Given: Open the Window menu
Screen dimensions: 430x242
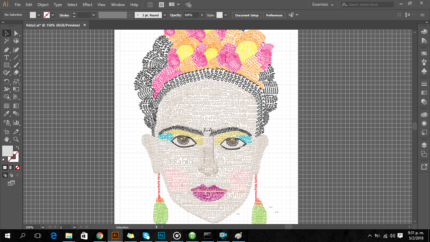Looking at the screenshot, I should point(118,4).
